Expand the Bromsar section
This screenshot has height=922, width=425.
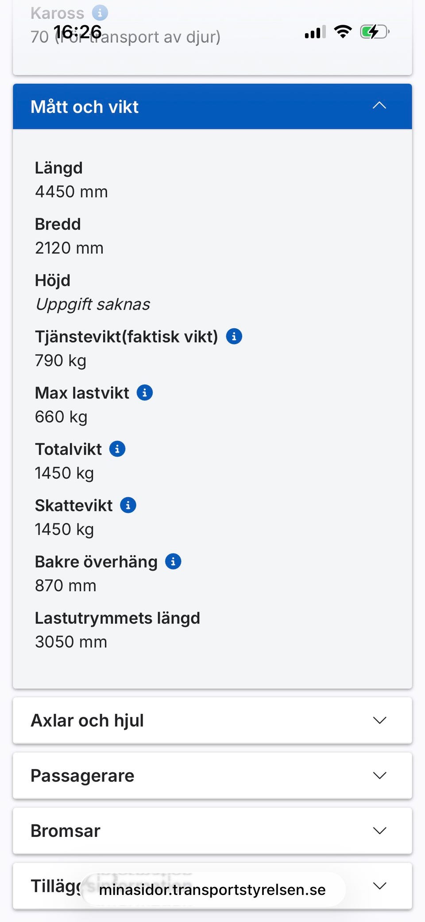point(379,831)
